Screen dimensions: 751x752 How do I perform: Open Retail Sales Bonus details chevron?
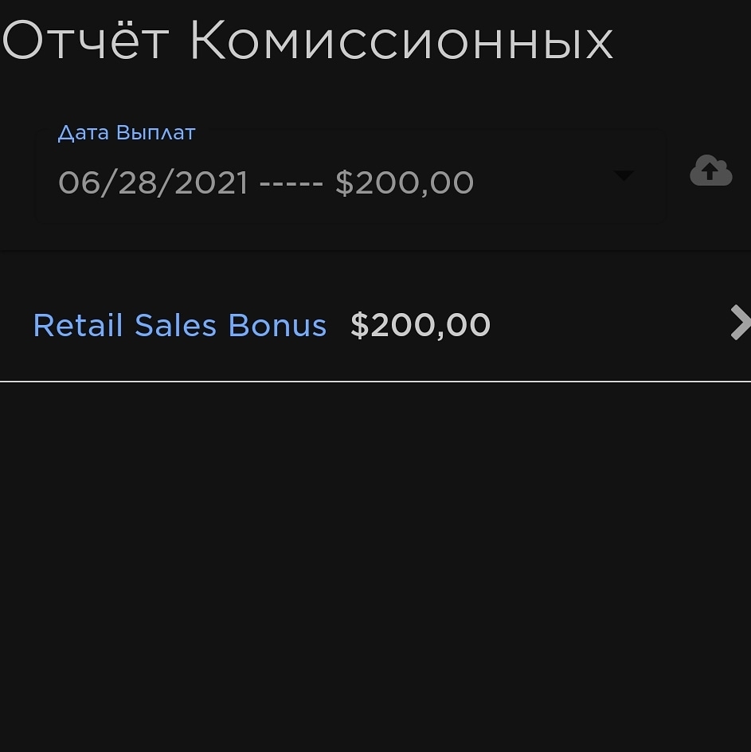point(740,323)
